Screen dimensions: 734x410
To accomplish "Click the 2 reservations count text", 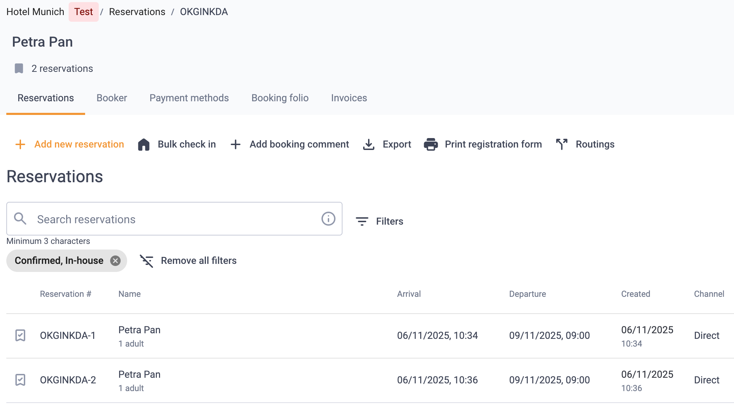I will 62,69.
